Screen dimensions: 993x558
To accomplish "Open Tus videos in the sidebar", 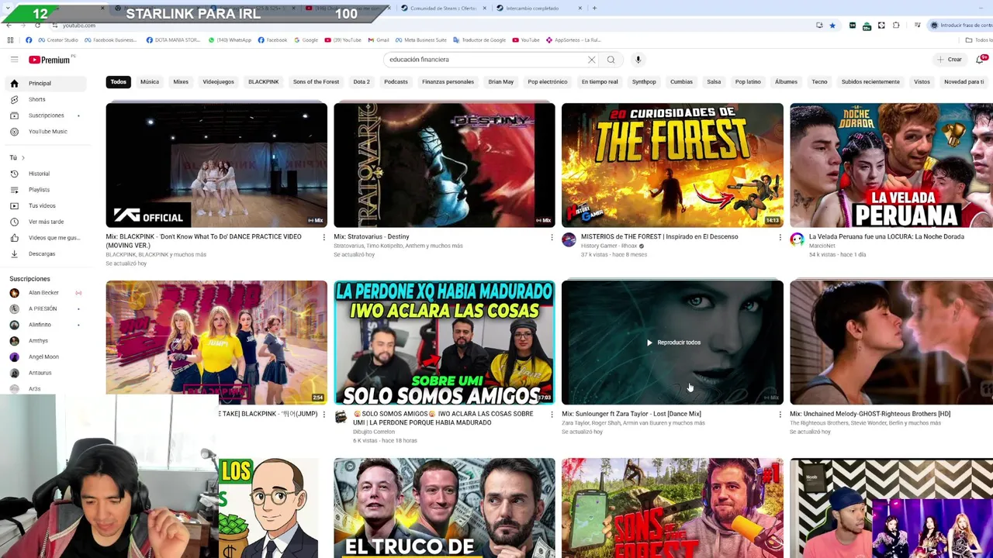I will pyautogui.click(x=46, y=206).
